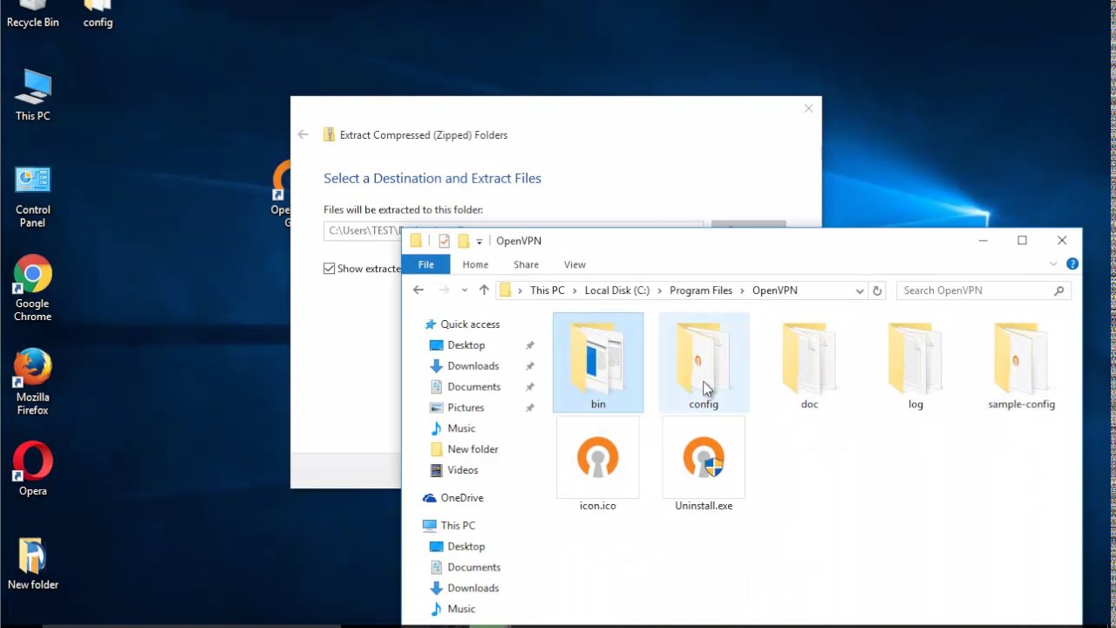Viewport: 1116px width, 628px height.
Task: Open Desktop under Quick access
Action: pos(466,345)
